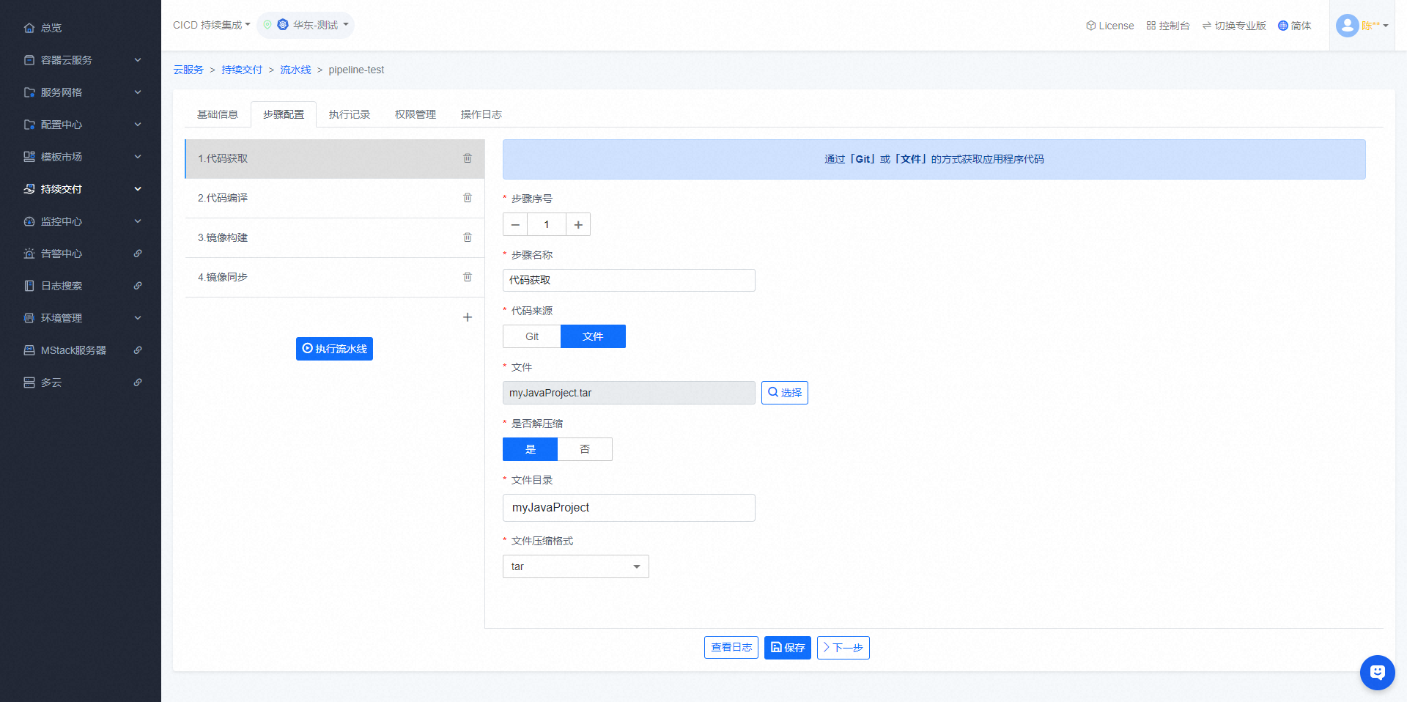Select 文件 as code source

(593, 336)
